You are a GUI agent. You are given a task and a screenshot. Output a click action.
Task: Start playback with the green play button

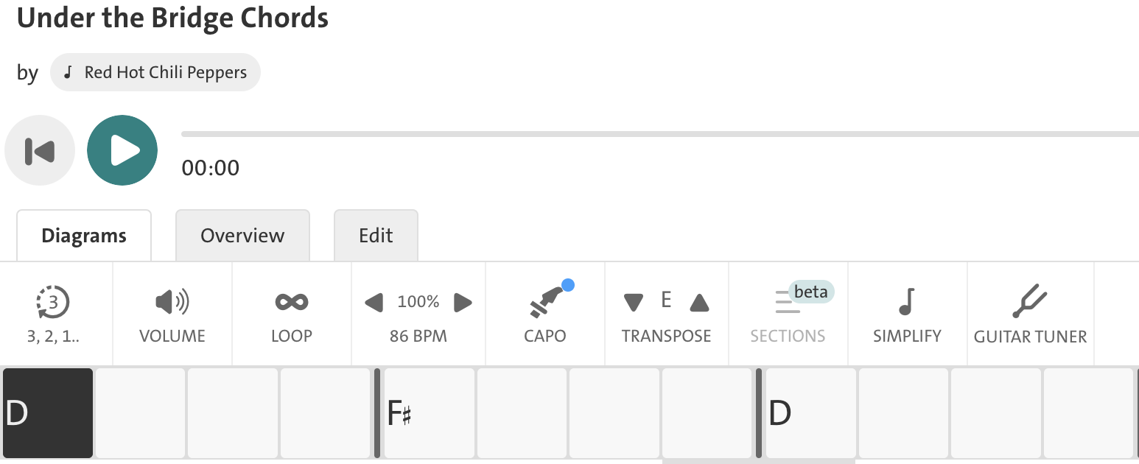[x=122, y=150]
